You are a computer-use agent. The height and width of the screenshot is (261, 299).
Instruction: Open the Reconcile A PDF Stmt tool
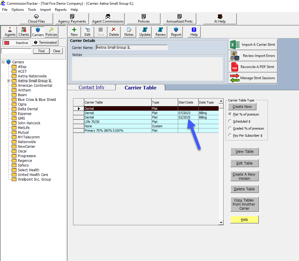tap(253, 67)
